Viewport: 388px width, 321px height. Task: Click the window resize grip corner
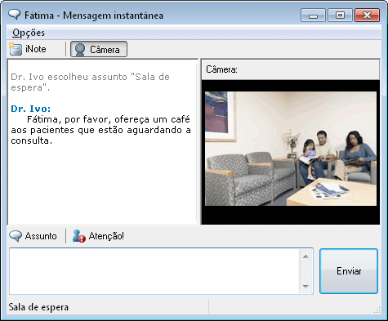coord(377,310)
